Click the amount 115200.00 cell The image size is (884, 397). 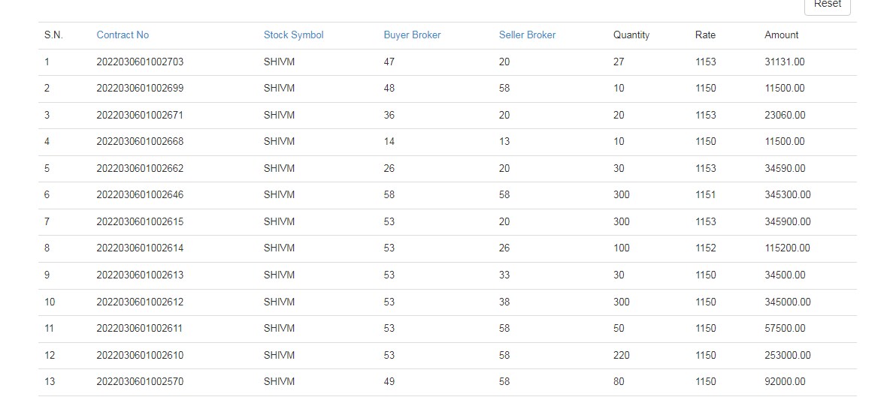[787, 248]
